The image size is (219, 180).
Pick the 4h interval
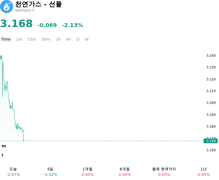(x=68, y=39)
